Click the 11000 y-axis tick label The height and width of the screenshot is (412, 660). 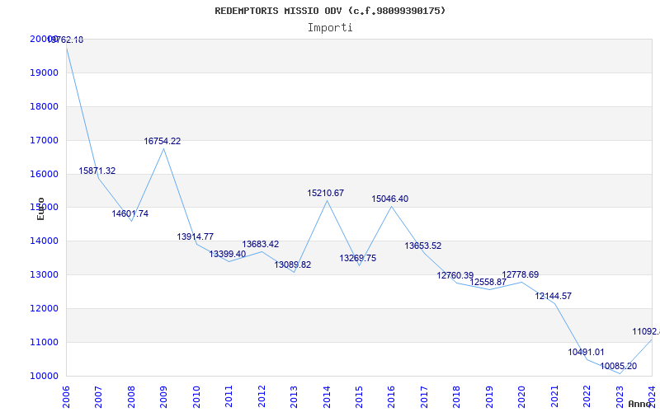click(x=45, y=342)
